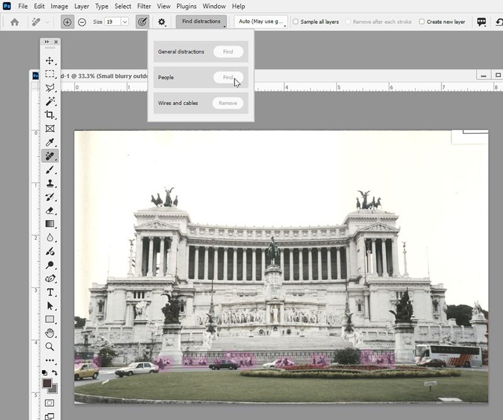Open the gear settings options

coord(162,22)
